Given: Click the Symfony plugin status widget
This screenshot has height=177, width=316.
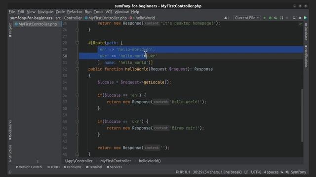Looking at the screenshot, I should 298,172.
